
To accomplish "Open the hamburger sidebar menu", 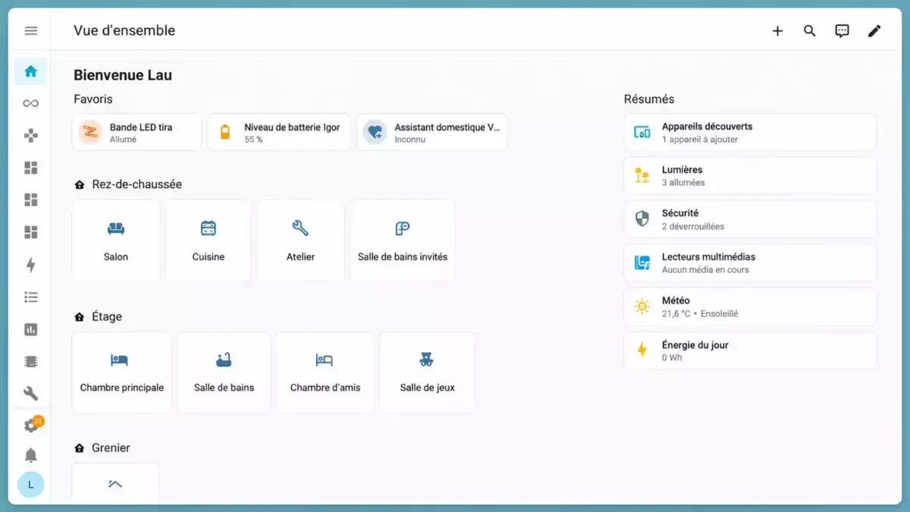I will coord(30,30).
